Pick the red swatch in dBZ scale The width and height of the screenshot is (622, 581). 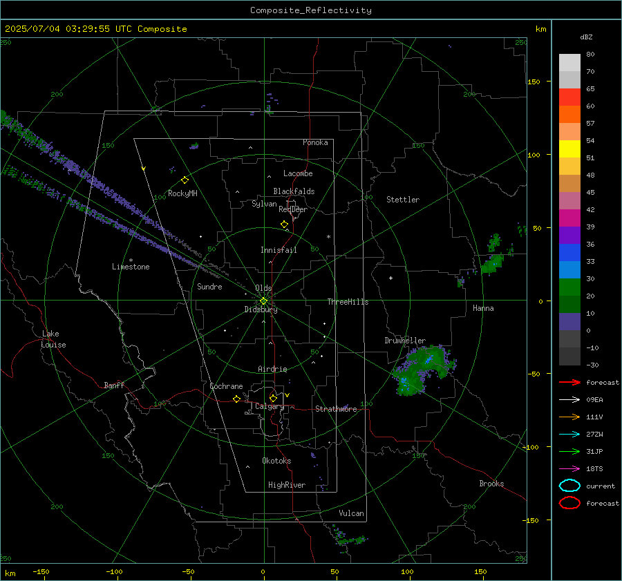point(569,97)
